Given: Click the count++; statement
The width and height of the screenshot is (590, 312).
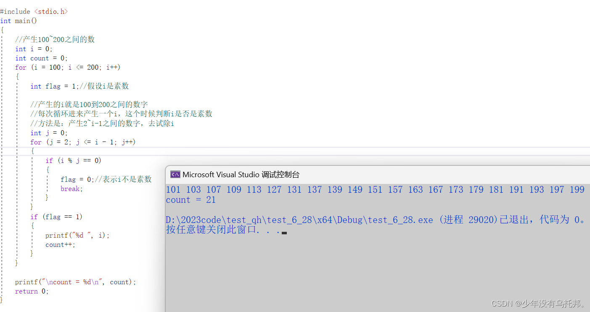Looking at the screenshot, I should click(61, 245).
